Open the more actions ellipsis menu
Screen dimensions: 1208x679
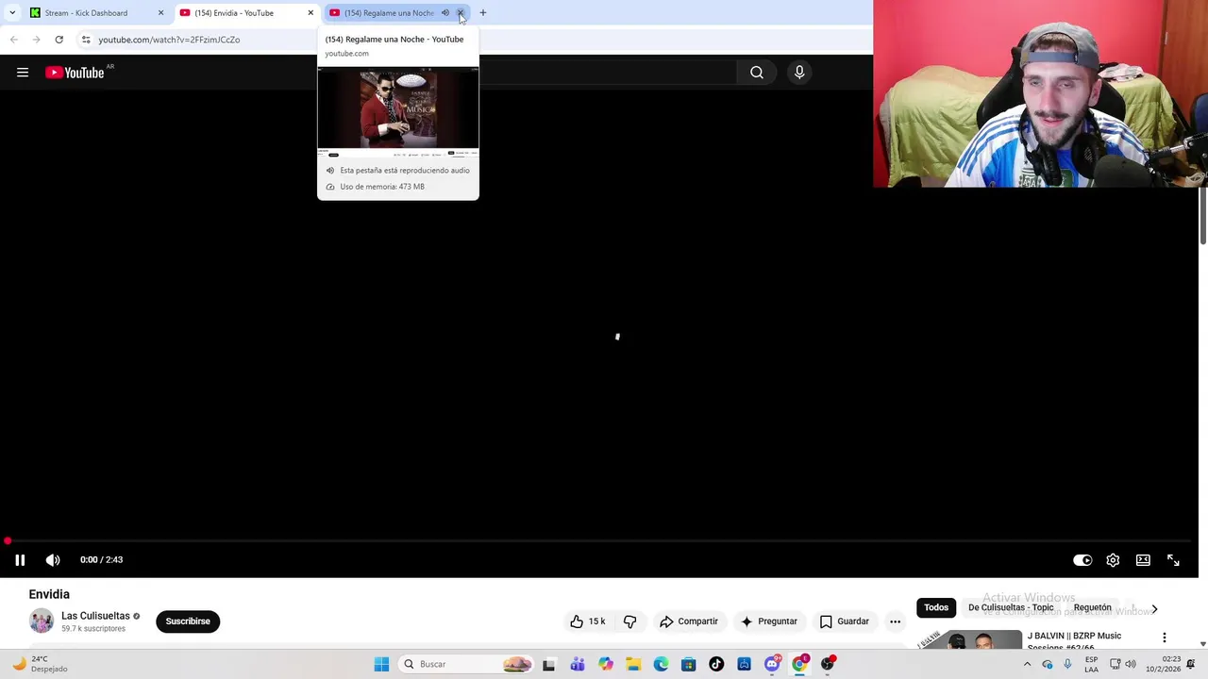[x=895, y=621]
